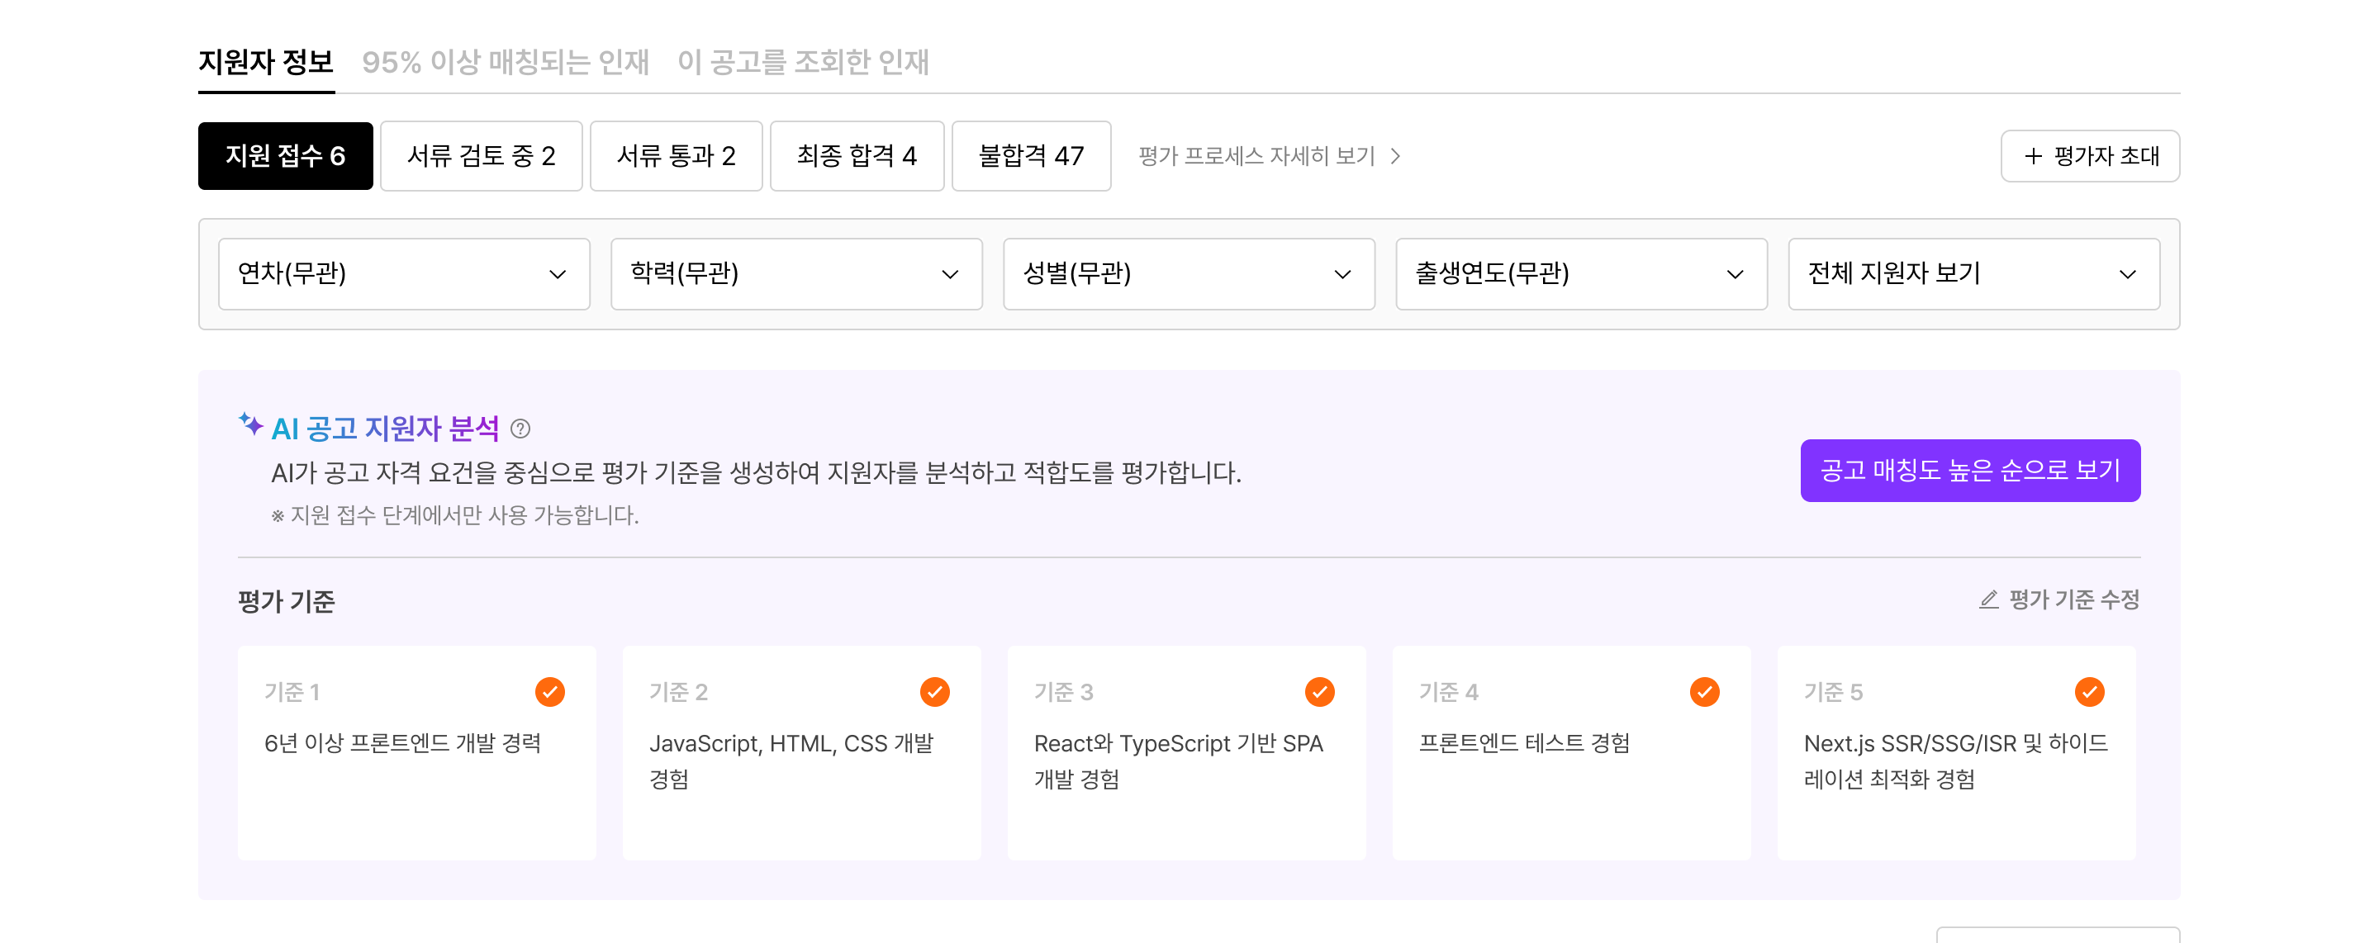Click the help icon beside AI 공고 지원자 분석

[x=520, y=429]
